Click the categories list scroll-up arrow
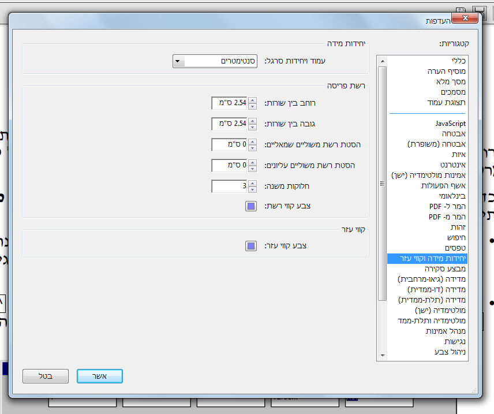This screenshot has height=414, width=494. click(x=383, y=61)
